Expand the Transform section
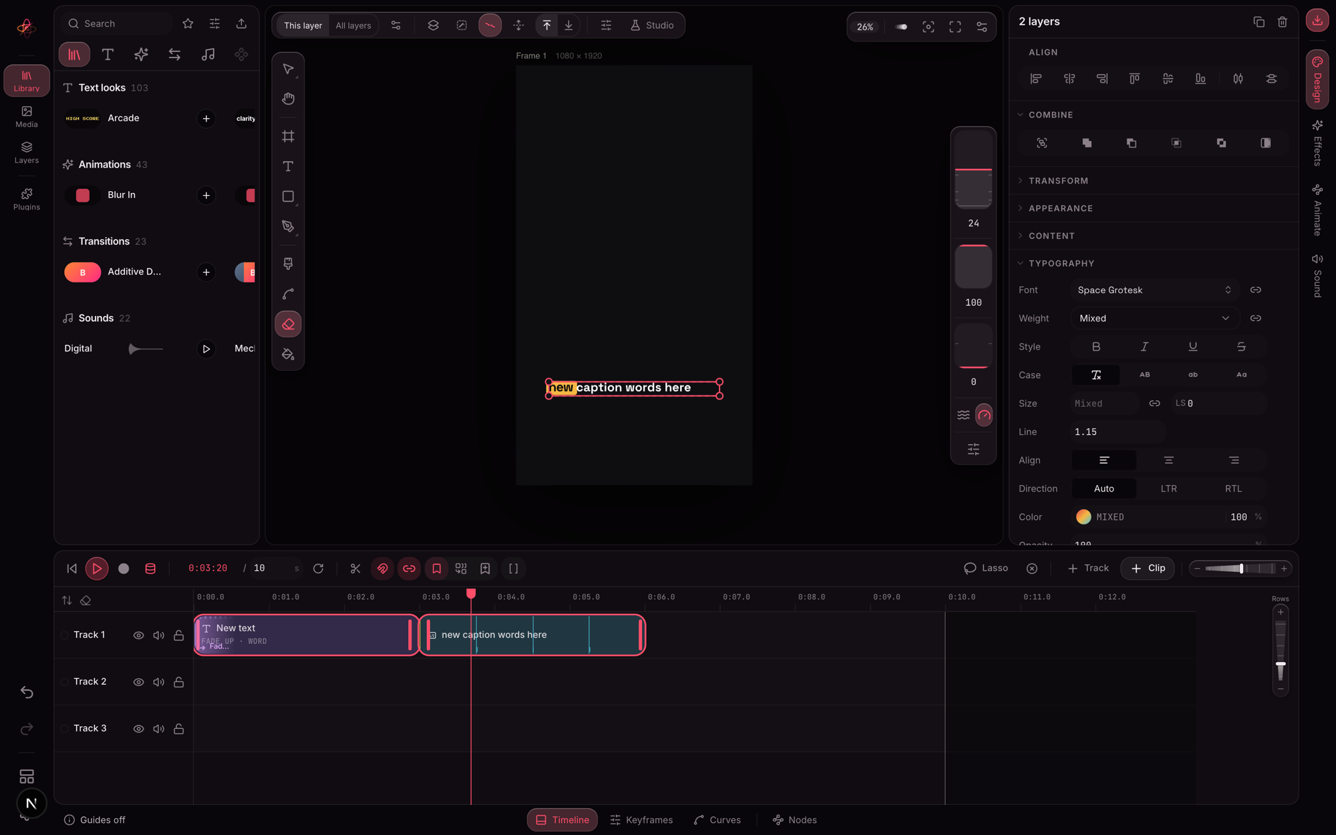The image size is (1336, 835). [x=1058, y=181]
